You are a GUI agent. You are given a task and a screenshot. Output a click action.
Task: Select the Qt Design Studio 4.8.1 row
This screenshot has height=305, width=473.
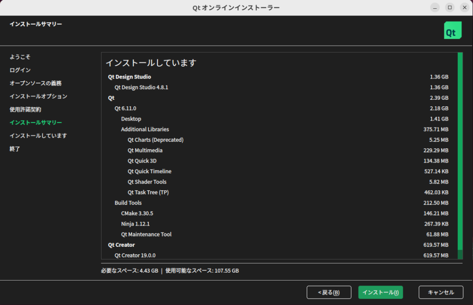[141, 87]
